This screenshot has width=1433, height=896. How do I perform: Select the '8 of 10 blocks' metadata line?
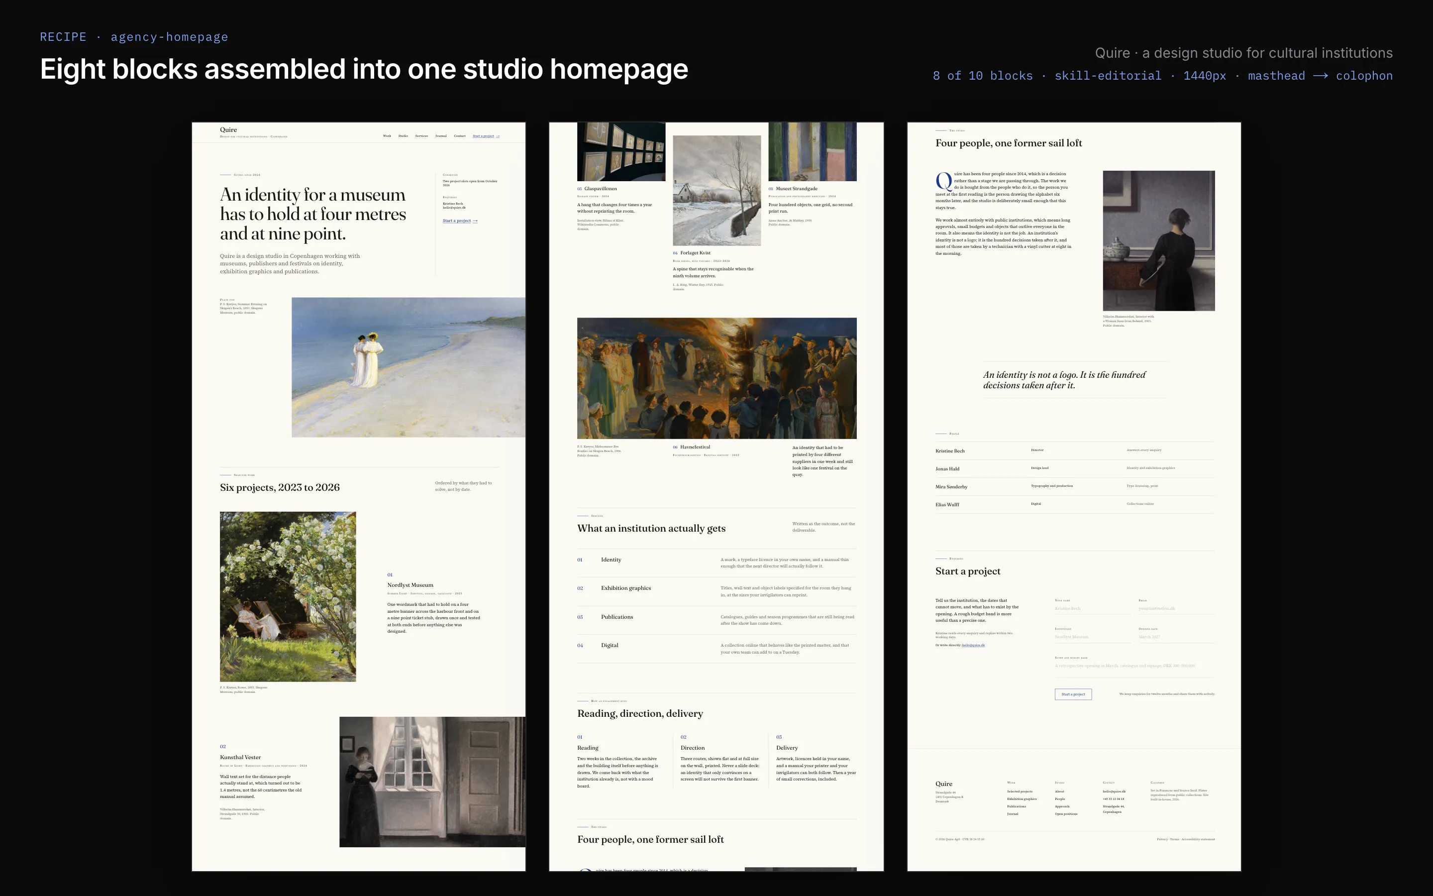point(1162,76)
